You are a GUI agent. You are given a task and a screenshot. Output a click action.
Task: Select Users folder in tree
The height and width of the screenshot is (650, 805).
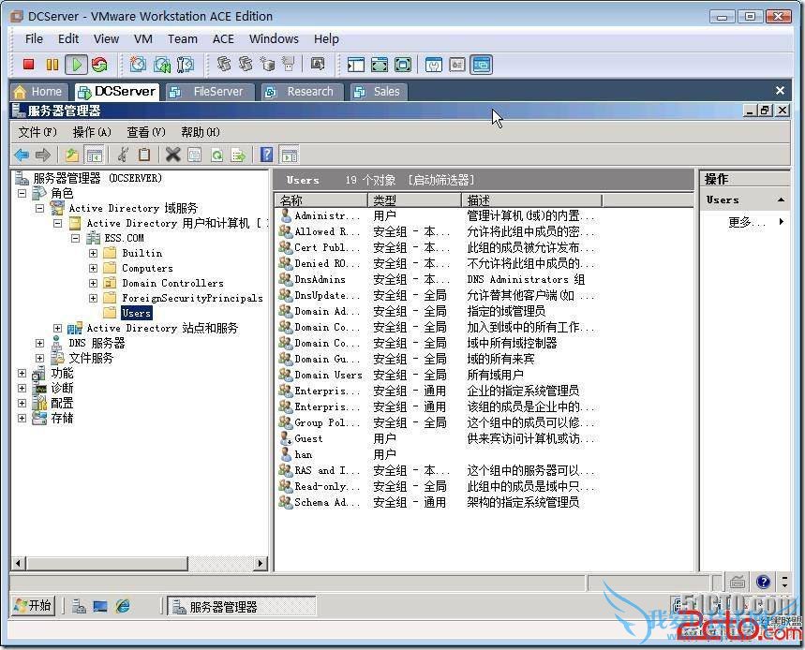(x=136, y=313)
